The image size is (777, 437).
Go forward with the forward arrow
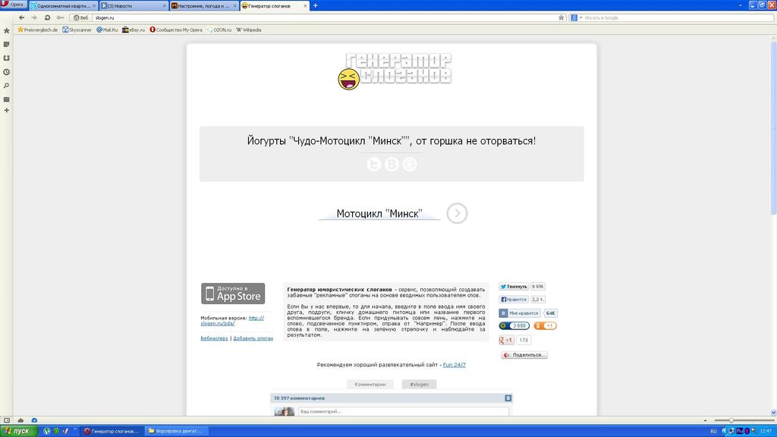tap(34, 18)
